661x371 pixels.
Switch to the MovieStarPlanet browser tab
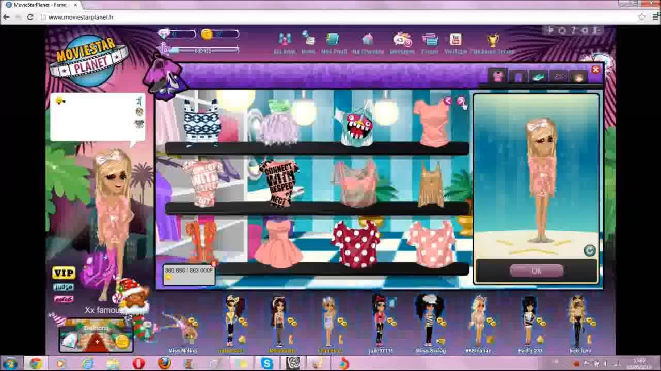coord(41,5)
